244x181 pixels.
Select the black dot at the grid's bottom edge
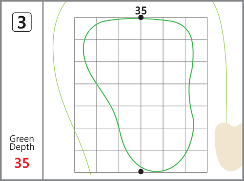coord(141,171)
